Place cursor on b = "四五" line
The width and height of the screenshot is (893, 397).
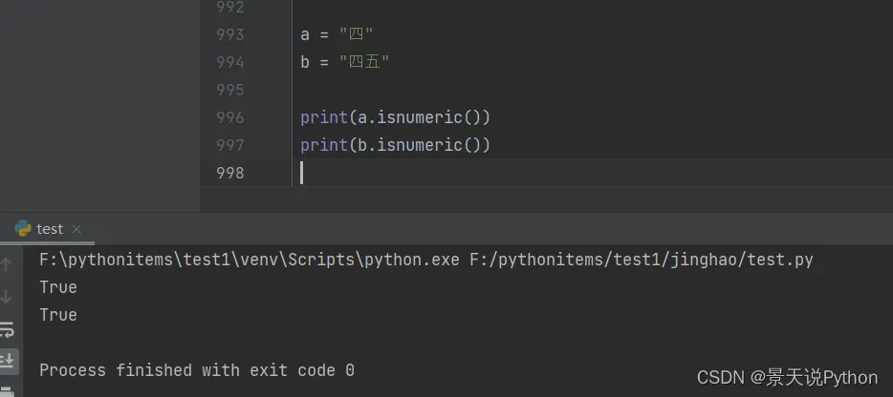344,62
